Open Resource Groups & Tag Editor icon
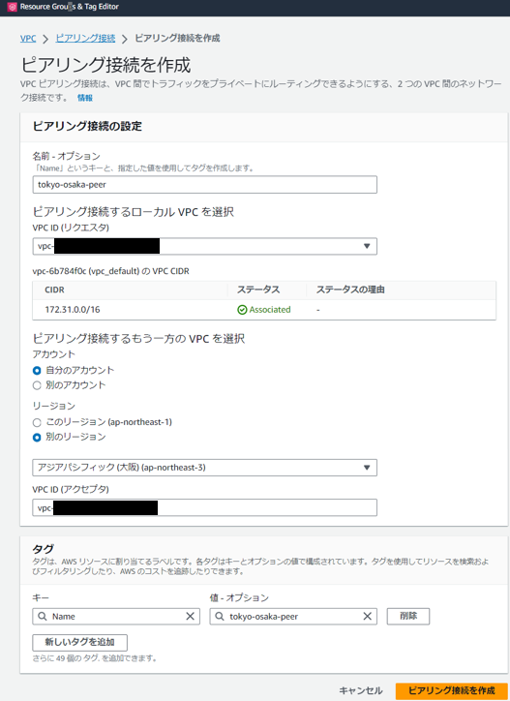 point(12,7)
